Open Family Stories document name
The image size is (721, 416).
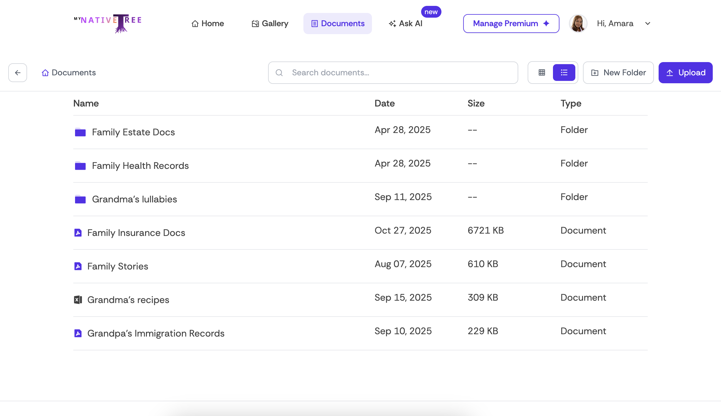[118, 266]
